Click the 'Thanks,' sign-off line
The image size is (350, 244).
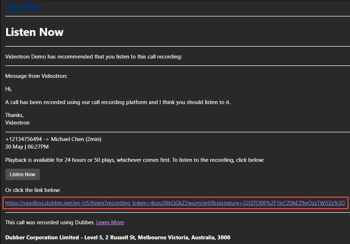14,115
